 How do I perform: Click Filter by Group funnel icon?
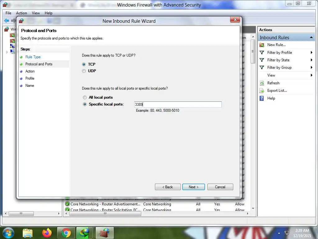pos(262,68)
